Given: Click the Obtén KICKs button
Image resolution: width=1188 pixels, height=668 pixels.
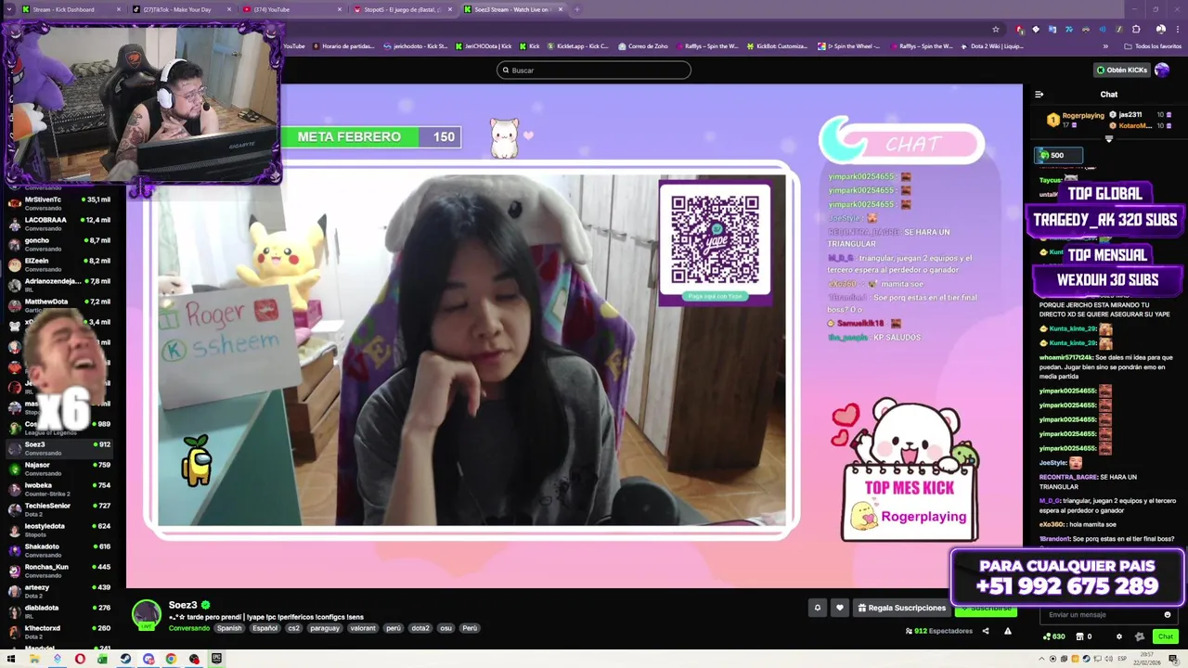Looking at the screenshot, I should click(x=1121, y=70).
